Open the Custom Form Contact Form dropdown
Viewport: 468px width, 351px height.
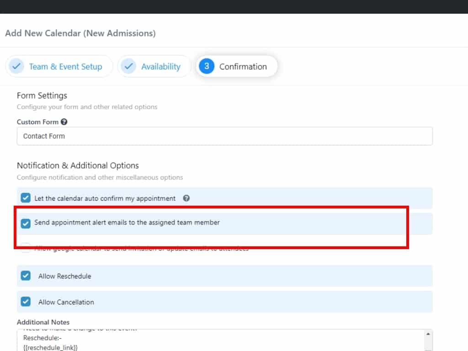(x=224, y=136)
